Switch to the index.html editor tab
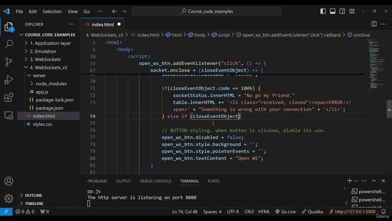The width and height of the screenshot is (392, 221). pos(102,25)
